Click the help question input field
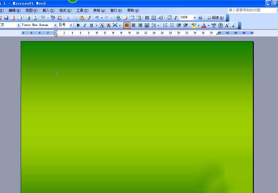Screen dimensions: 278x193 [x=252, y=10]
